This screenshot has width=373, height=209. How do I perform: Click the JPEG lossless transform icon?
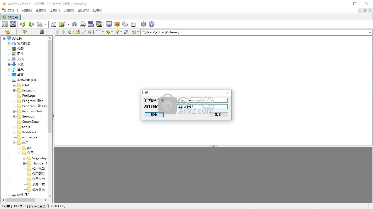[x=39, y=24]
